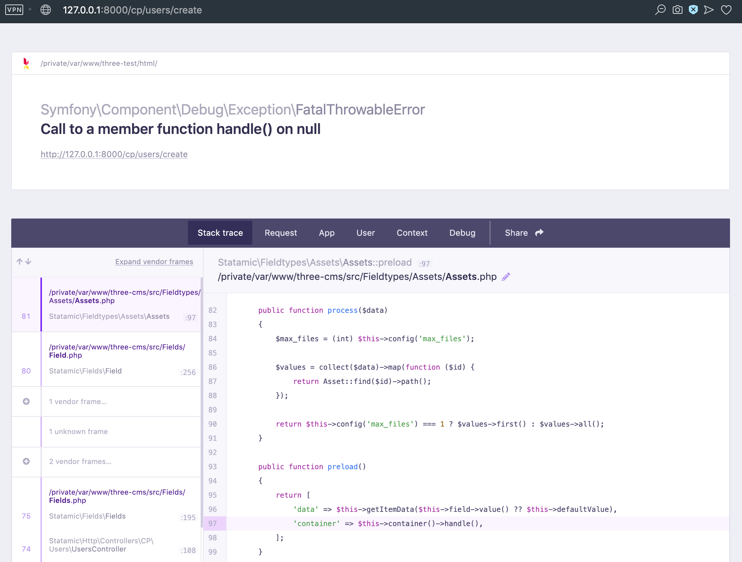Open the Debug tab
The height and width of the screenshot is (562, 742).
coord(462,233)
